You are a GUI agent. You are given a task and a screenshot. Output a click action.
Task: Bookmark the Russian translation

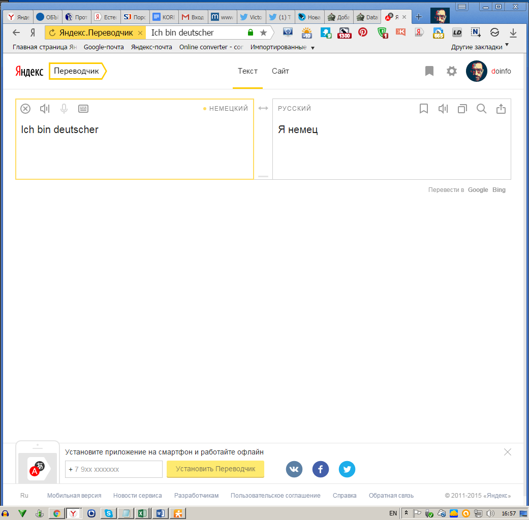tap(424, 109)
